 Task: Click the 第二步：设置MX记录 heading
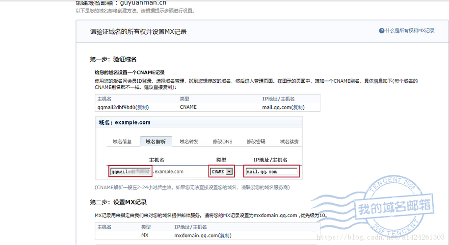tap(118, 202)
